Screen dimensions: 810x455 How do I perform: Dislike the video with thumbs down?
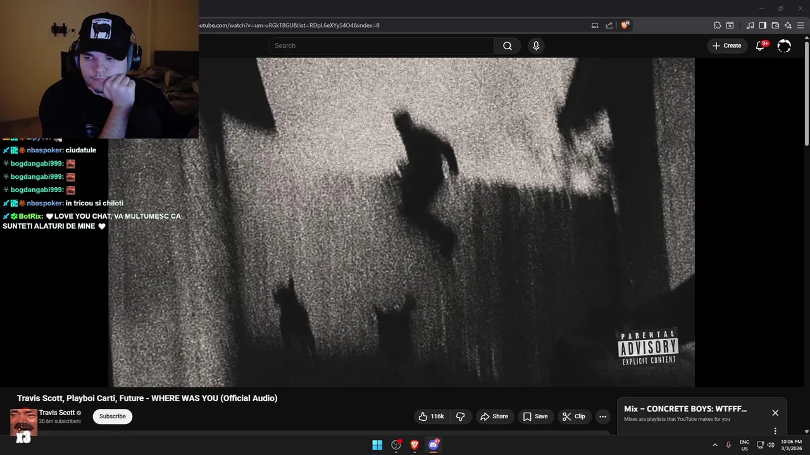461,416
